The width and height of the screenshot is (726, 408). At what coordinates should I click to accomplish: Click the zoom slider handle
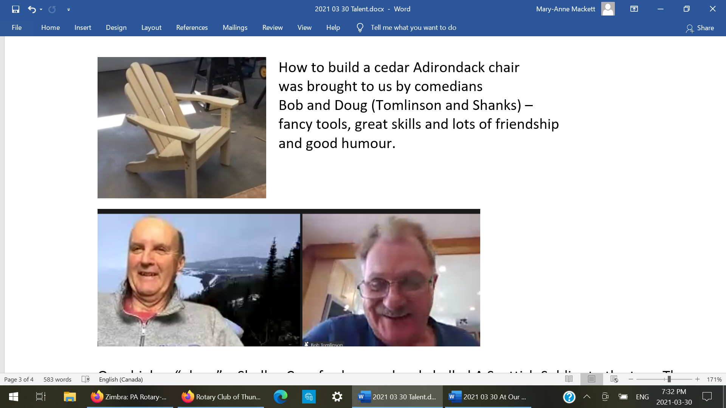click(669, 379)
